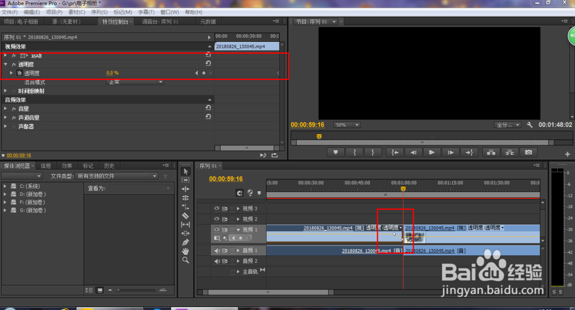This screenshot has width=575, height=310.
Task: Go to previous opacity keyframe in effect controls
Action: pos(197,73)
